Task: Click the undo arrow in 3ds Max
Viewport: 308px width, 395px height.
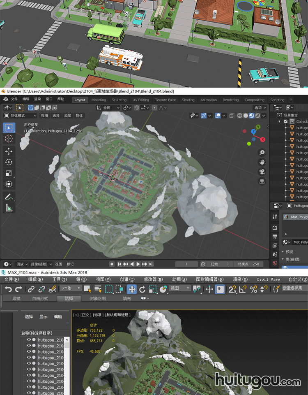Action: coord(8,289)
